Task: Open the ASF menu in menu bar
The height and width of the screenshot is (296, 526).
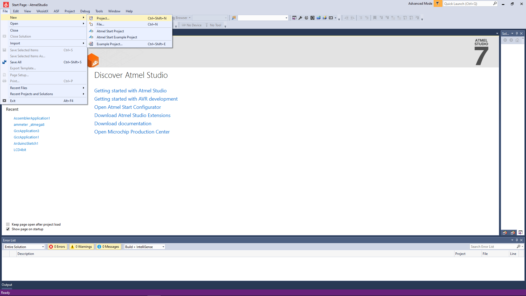Action: [56, 11]
